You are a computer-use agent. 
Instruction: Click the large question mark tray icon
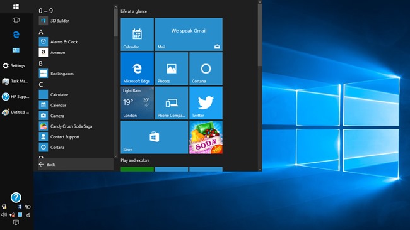pos(16,197)
